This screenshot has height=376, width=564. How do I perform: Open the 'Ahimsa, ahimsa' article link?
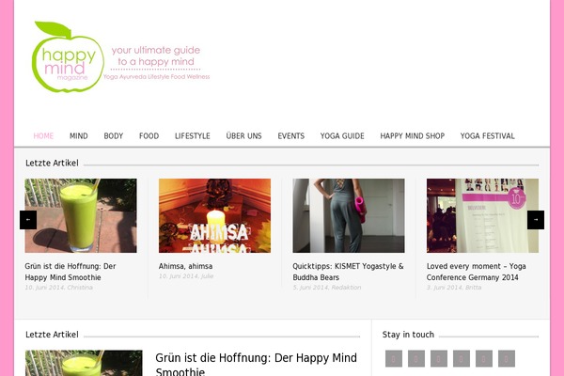click(185, 266)
